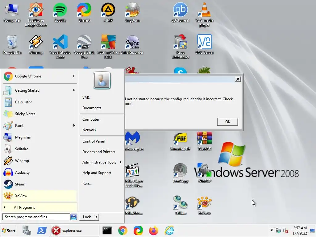Open shutdown options arrow beside Lock

tap(96, 217)
